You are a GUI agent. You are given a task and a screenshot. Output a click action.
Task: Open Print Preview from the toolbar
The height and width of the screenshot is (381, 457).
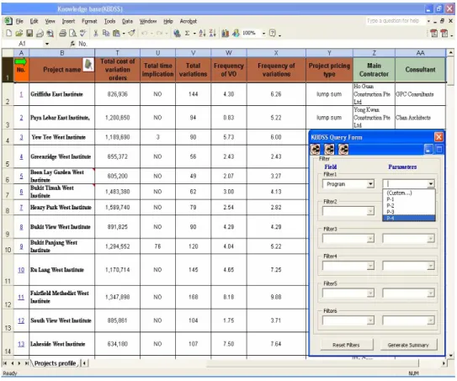coord(72,33)
